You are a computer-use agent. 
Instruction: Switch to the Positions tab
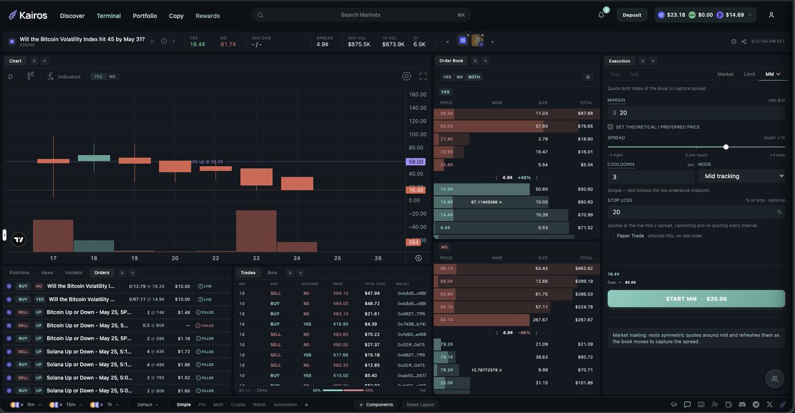point(19,273)
